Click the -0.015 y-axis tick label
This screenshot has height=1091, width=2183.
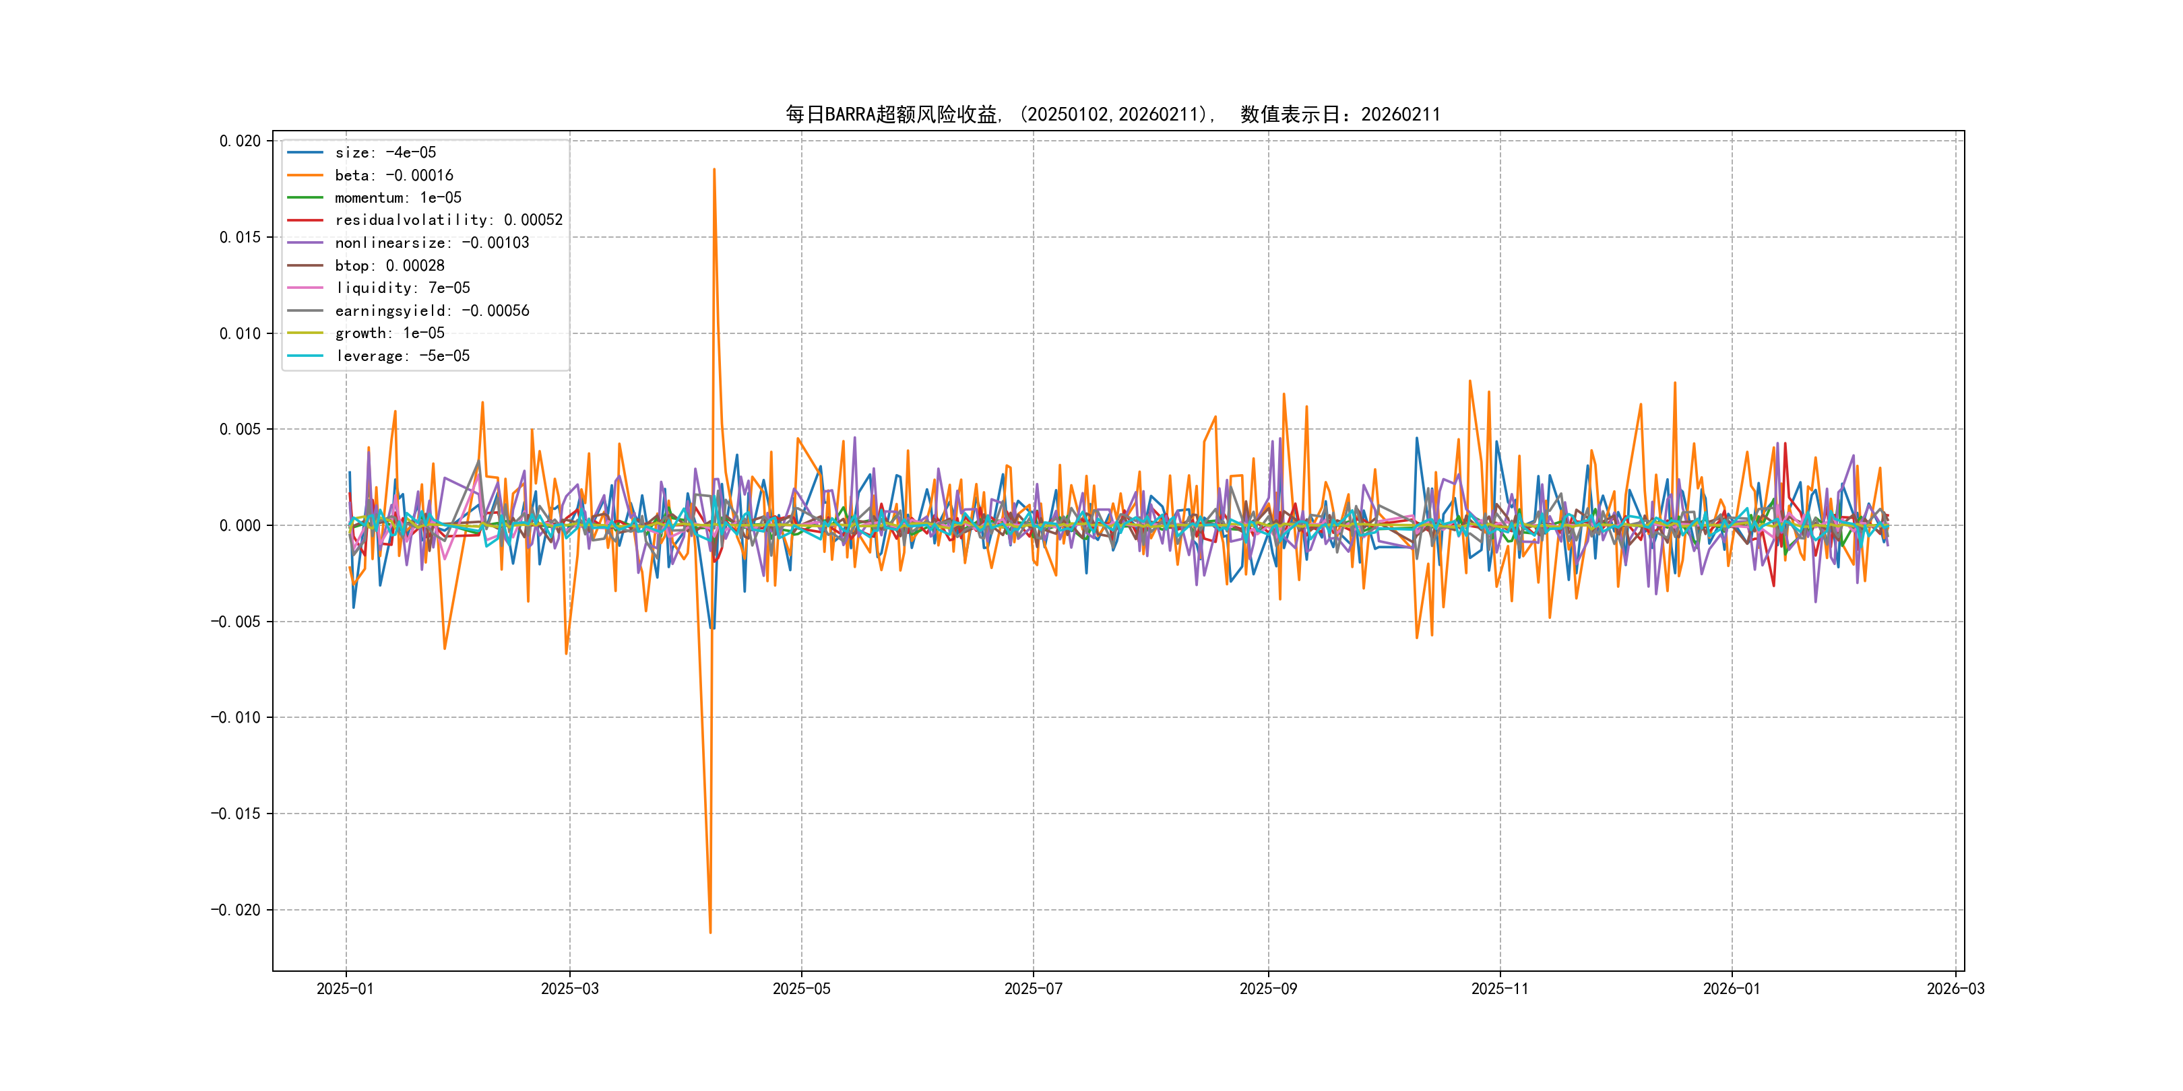coord(236,814)
